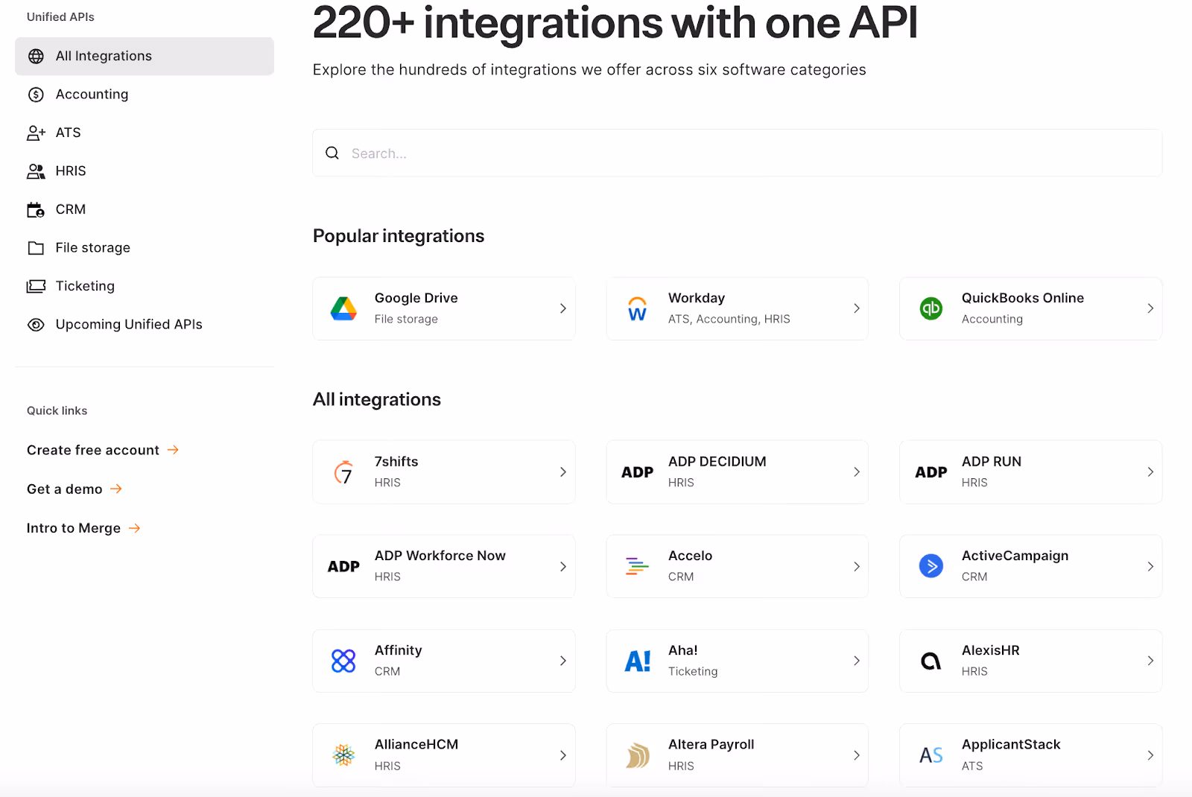Click the Google Drive logo
Image resolution: width=1192 pixels, height=797 pixels.
click(343, 308)
